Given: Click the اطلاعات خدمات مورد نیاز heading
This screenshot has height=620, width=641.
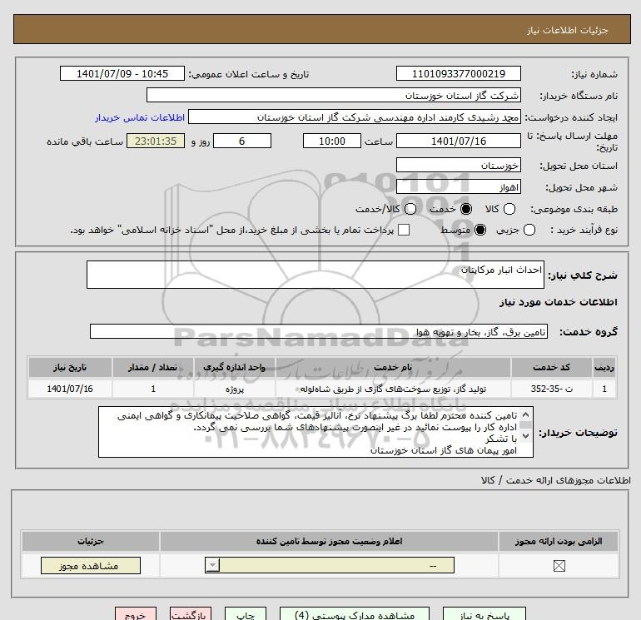Looking at the screenshot, I should [x=559, y=302].
